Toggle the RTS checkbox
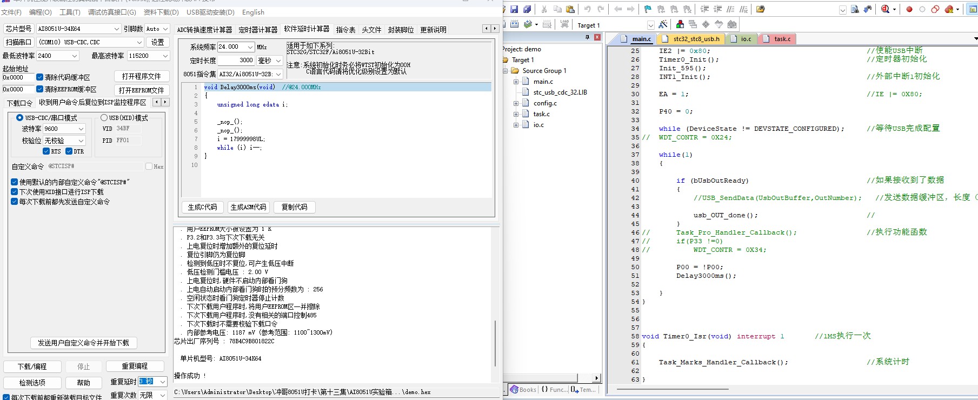Screen dimensions: 978x400 pos(46,151)
